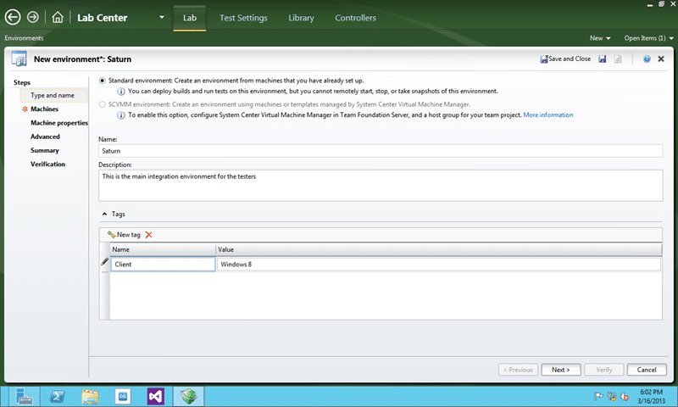Go to the Summary step
This screenshot has width=678, height=407.
45,151
